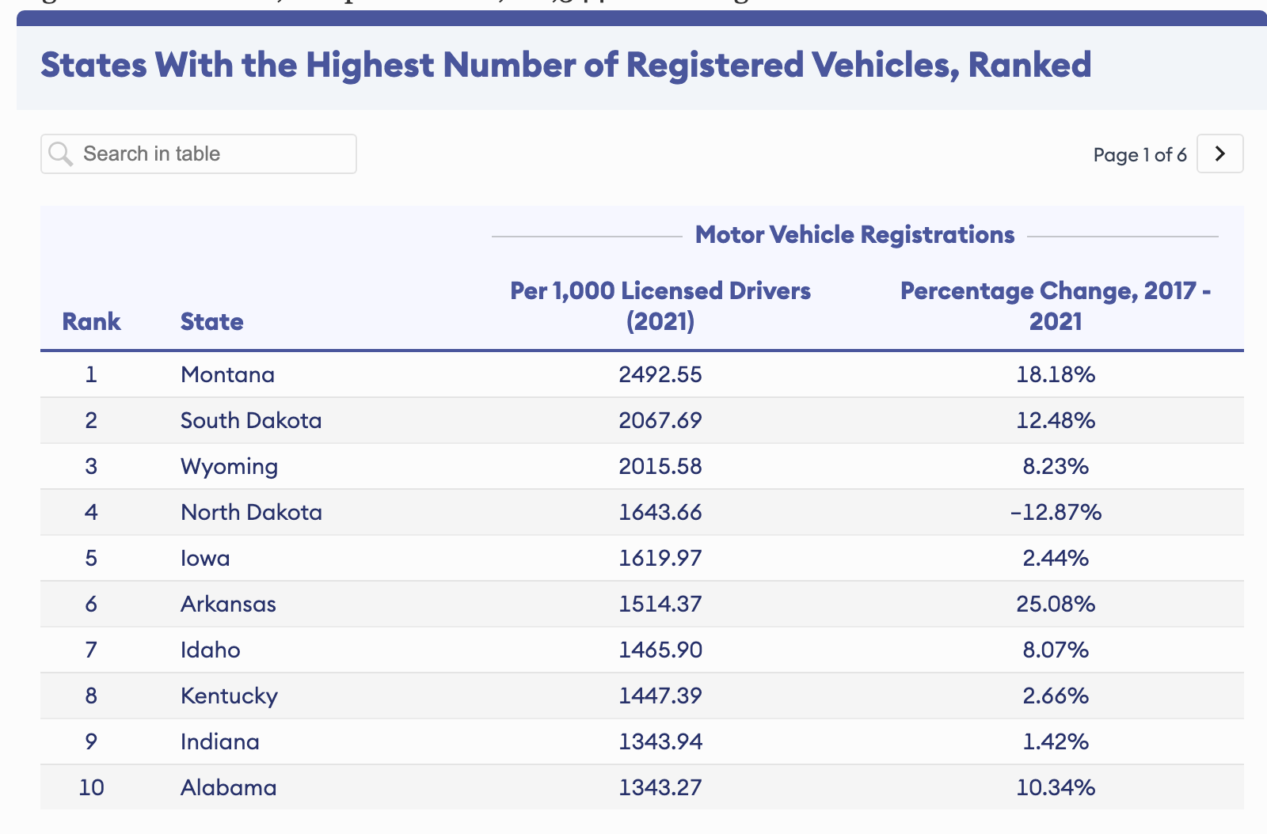Click rank number 7 in Idaho row
The height and width of the screenshot is (834, 1267).
click(91, 650)
